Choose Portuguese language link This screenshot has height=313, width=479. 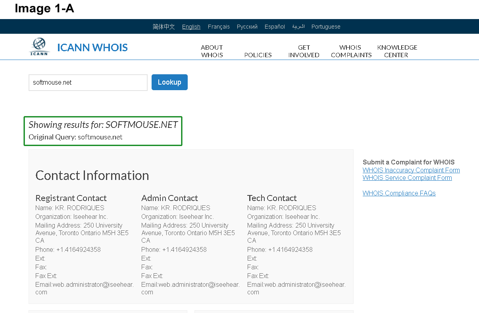click(326, 27)
